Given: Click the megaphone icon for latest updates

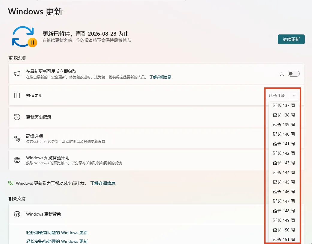Looking at the screenshot, I should (x=17, y=74).
